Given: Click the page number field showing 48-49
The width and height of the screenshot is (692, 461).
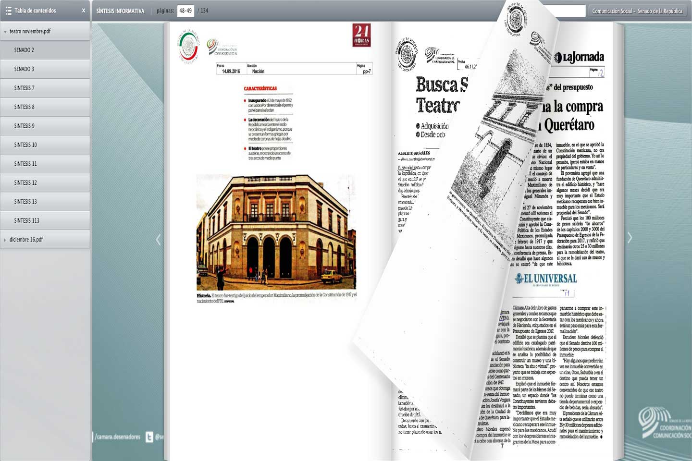Looking at the screenshot, I should coord(185,11).
